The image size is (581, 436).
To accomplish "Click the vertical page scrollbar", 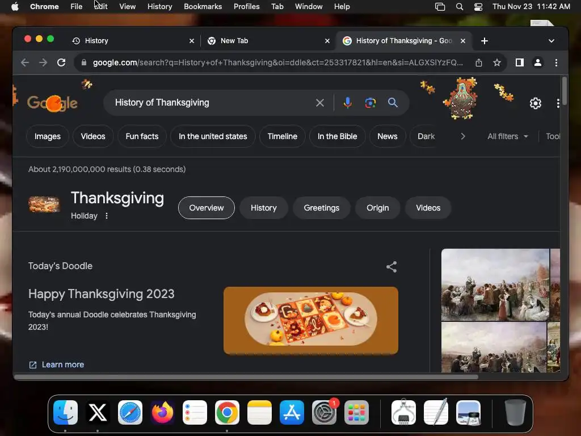I will (565, 91).
